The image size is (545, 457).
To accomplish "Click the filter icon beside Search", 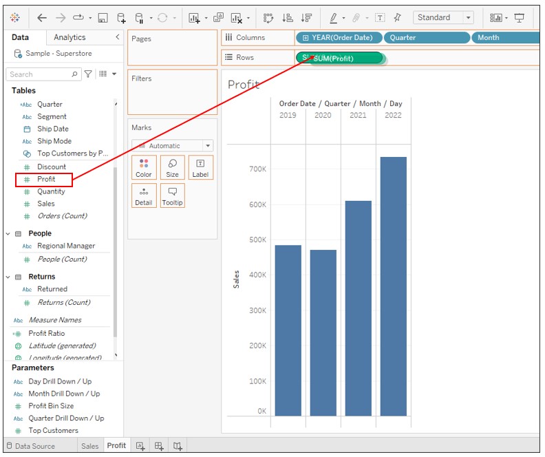I will 88,74.
